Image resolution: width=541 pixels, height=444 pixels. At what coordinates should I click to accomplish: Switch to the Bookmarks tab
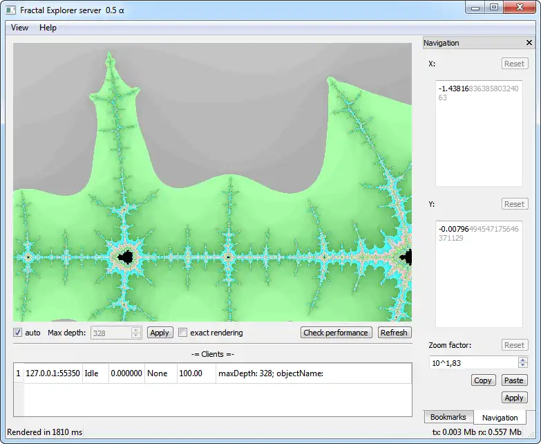click(448, 417)
